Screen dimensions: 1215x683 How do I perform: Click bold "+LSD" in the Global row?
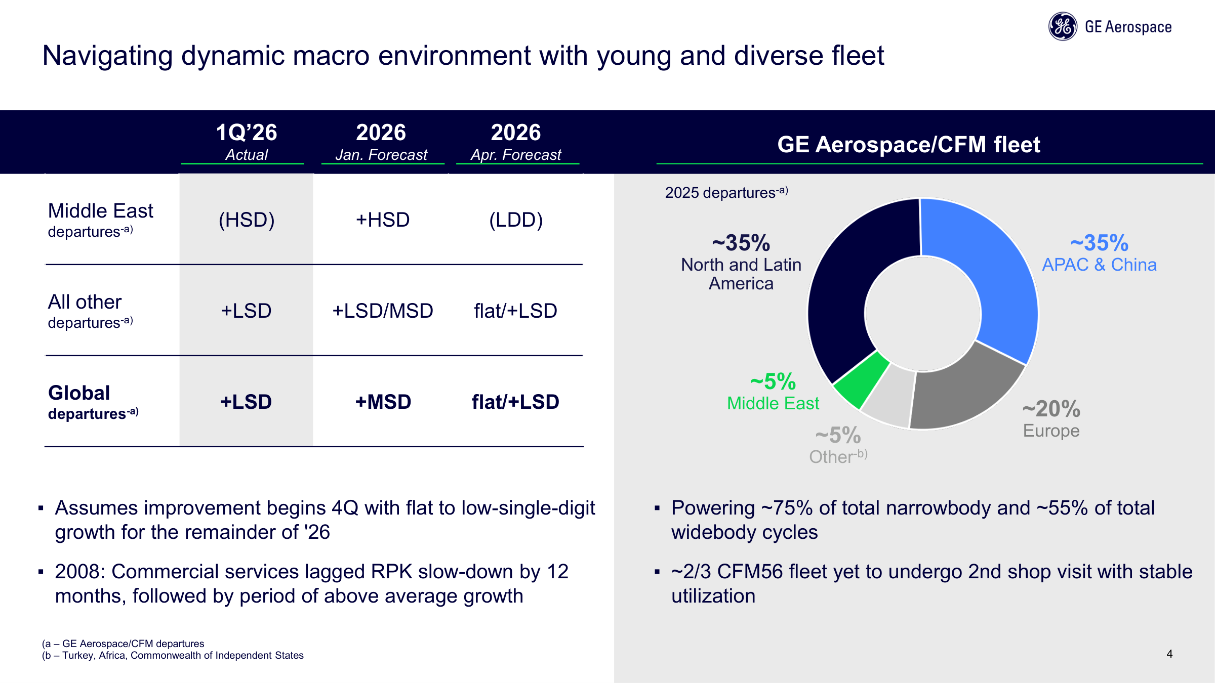click(247, 402)
